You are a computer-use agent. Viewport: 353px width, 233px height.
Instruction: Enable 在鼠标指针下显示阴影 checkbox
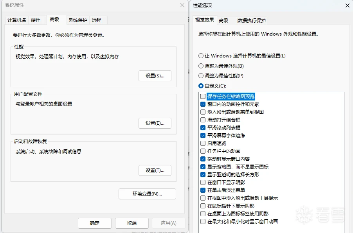point(203,206)
